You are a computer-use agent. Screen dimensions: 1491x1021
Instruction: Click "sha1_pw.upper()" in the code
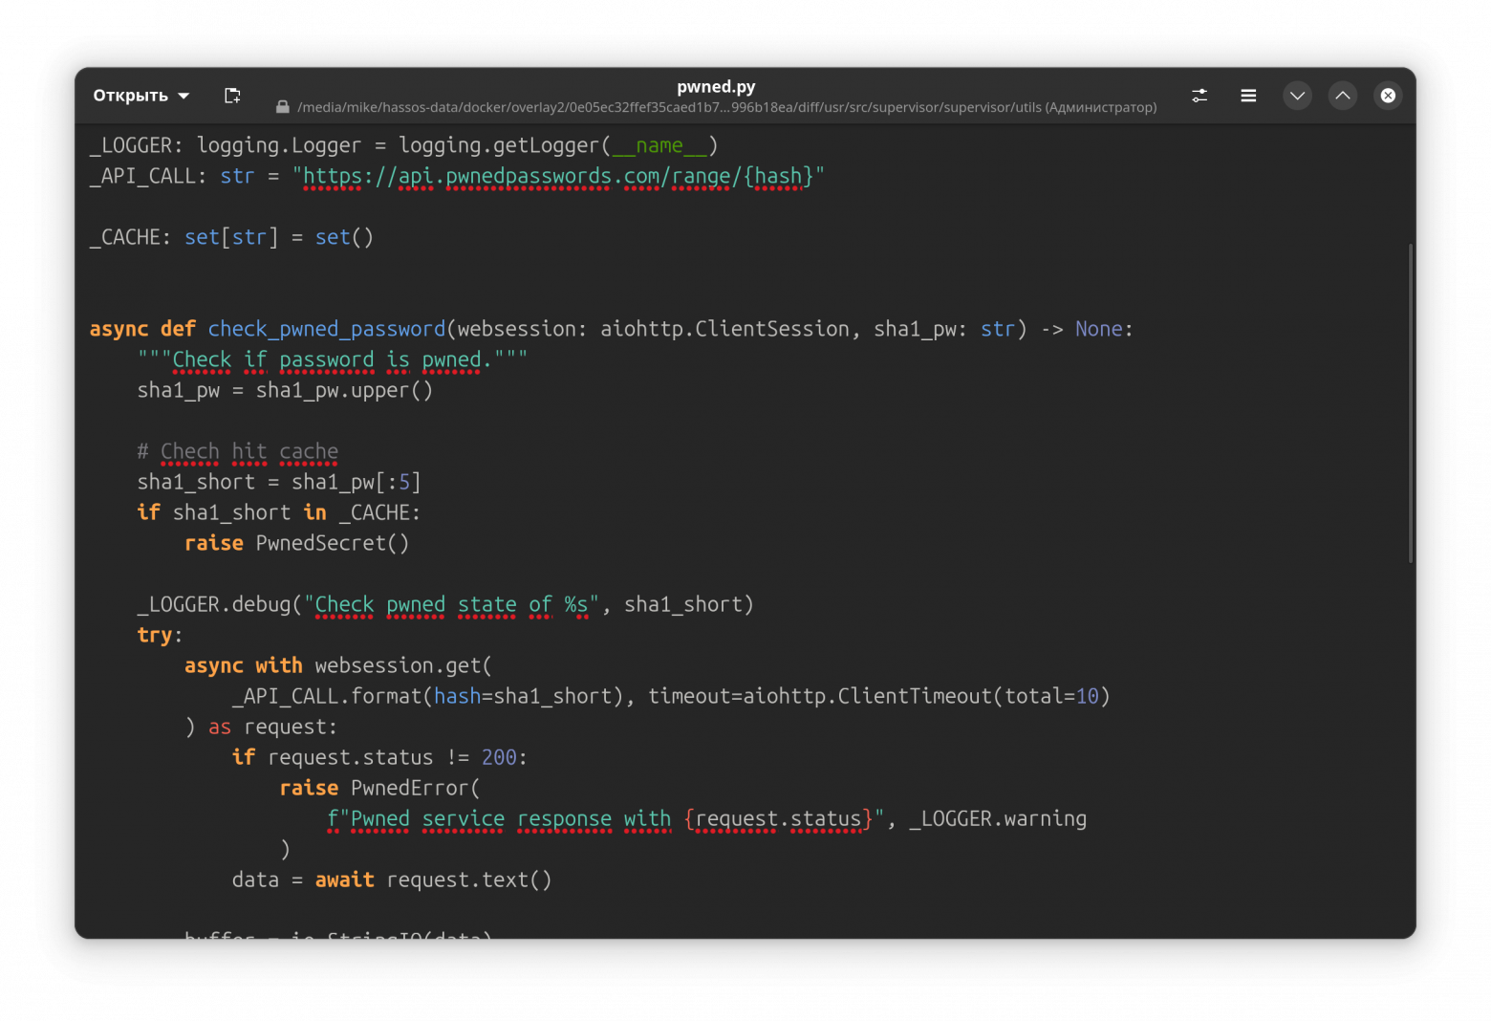click(344, 390)
